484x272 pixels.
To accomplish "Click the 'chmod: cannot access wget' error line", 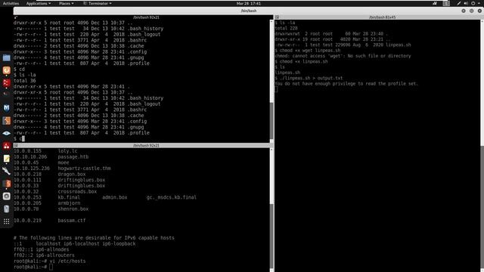I will 343,56.
